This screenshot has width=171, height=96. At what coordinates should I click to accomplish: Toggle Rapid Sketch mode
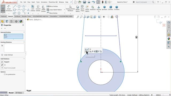click(x=87, y=9)
